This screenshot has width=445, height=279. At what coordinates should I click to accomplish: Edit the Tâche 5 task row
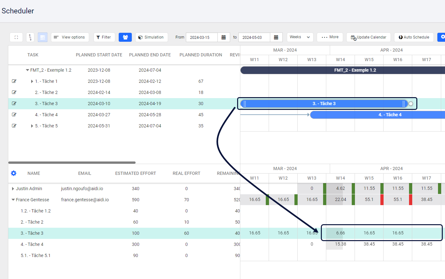pyautogui.click(x=14, y=125)
